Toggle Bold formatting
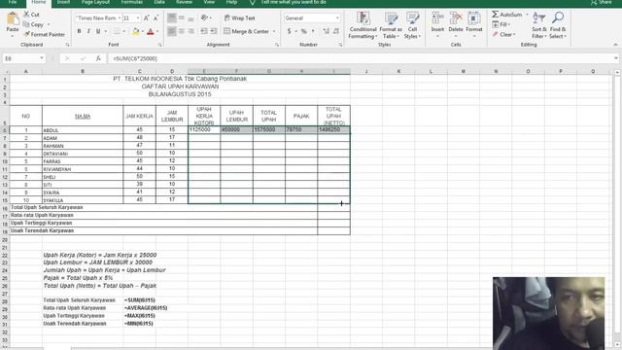 pyautogui.click(x=79, y=31)
